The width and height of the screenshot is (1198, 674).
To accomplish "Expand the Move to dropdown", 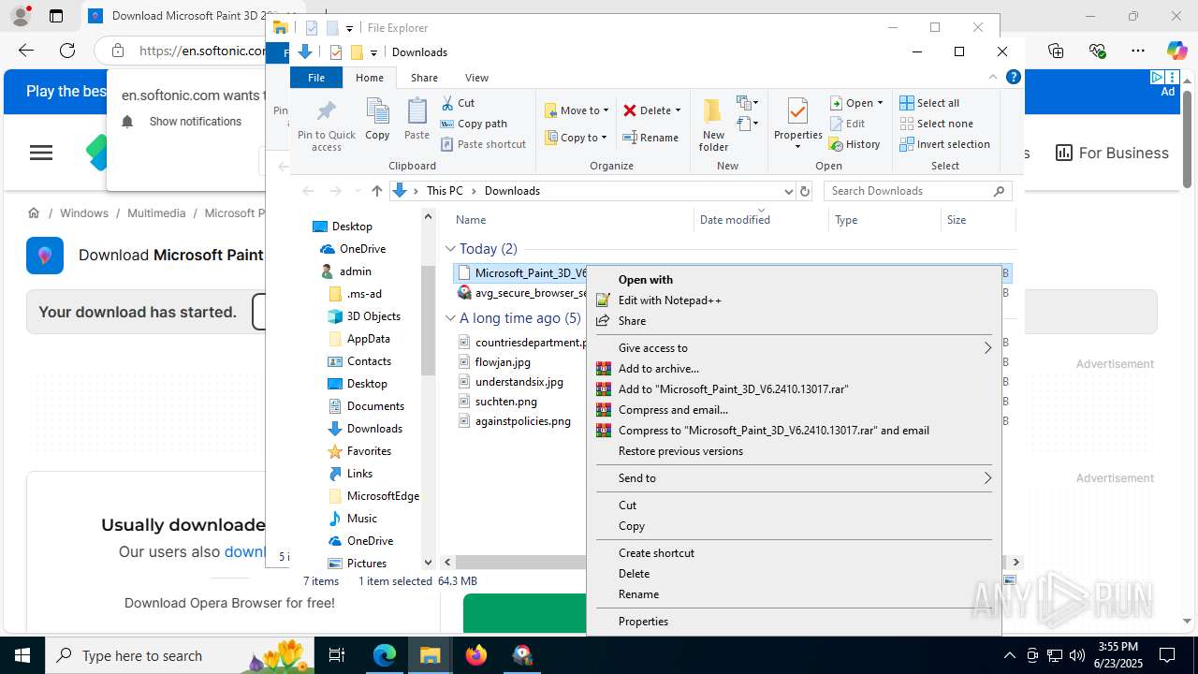I will (x=606, y=110).
